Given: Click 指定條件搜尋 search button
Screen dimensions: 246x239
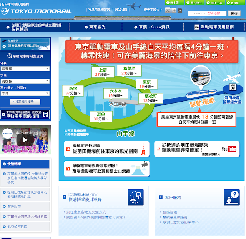Looking at the screenshot, I should click(x=25, y=102).
